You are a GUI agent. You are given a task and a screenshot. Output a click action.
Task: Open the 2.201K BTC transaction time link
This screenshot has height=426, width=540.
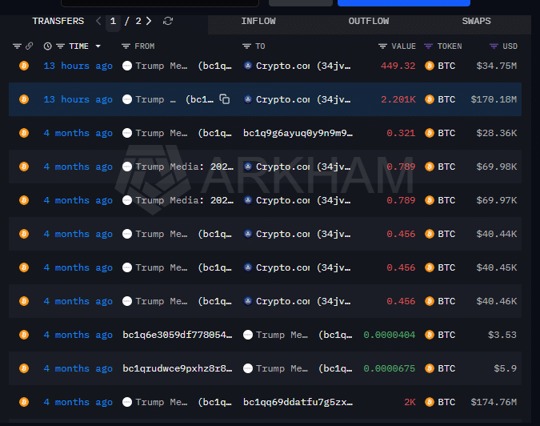click(x=78, y=99)
